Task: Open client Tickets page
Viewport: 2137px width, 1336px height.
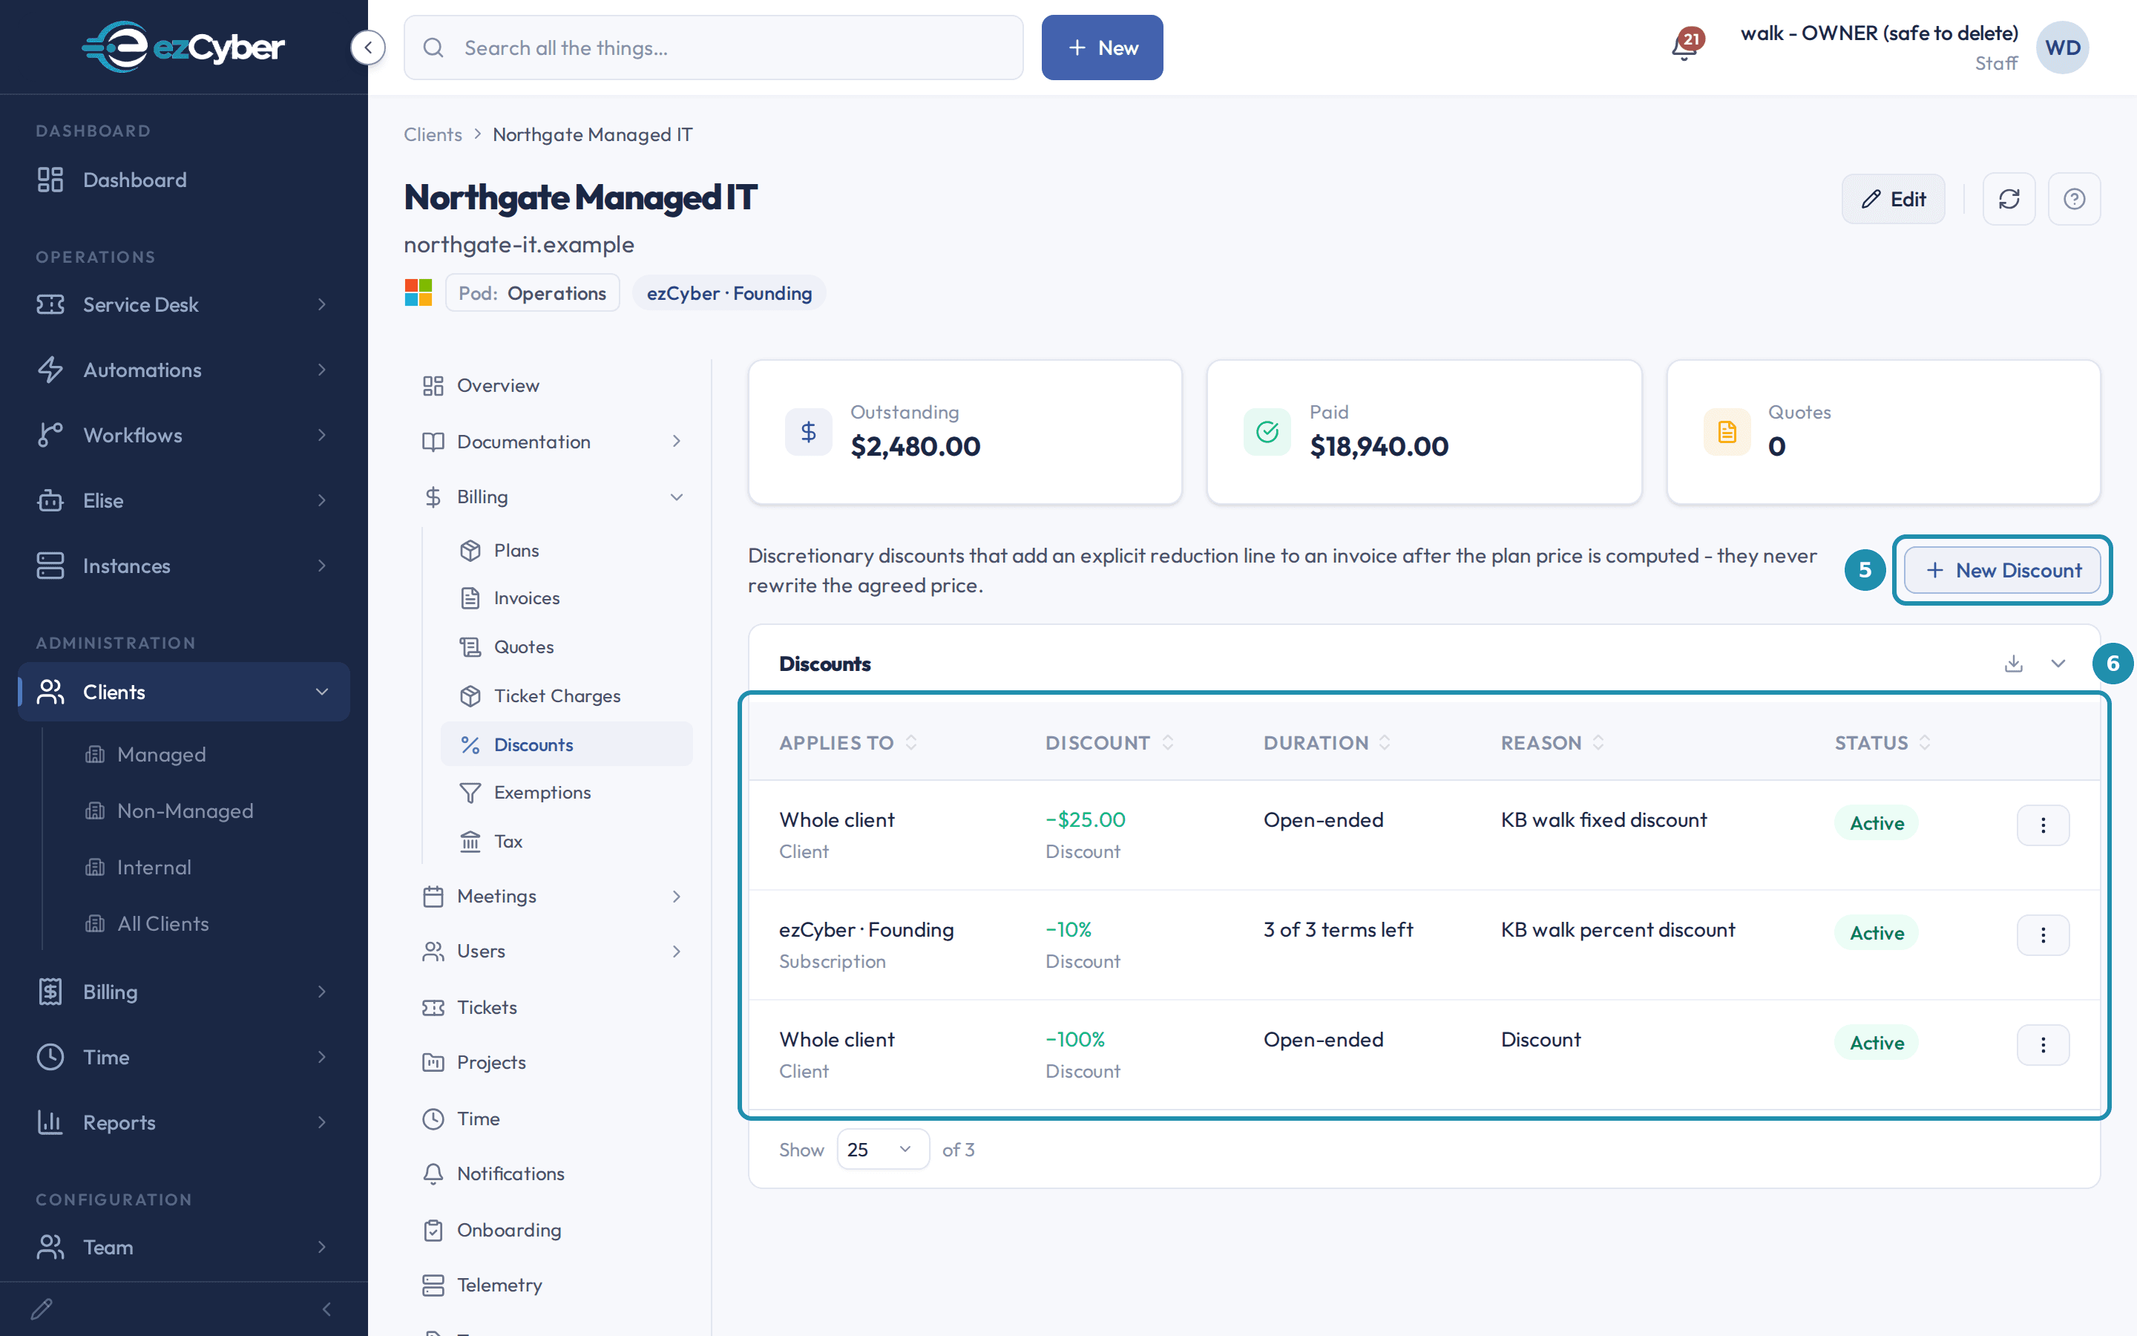Action: tap(553, 1007)
